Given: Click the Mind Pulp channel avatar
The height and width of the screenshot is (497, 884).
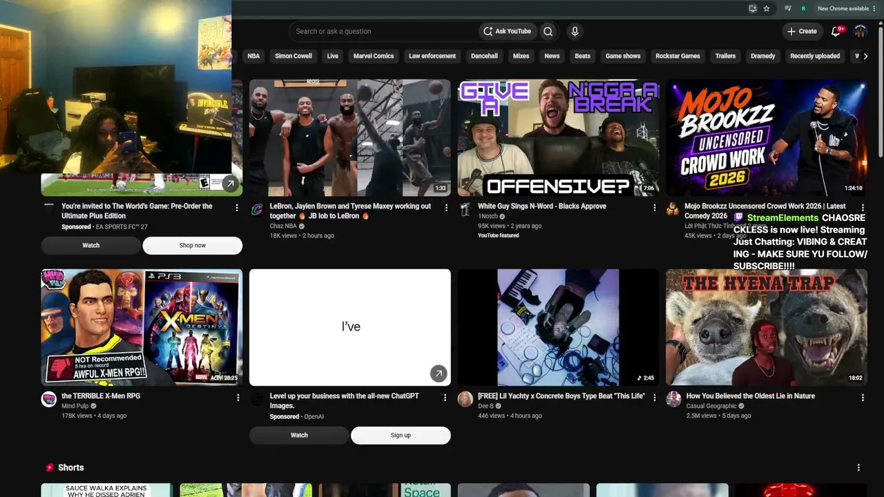Looking at the screenshot, I should pyautogui.click(x=49, y=399).
